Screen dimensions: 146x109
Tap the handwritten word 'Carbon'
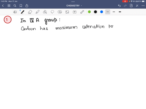[x=28, y=28]
